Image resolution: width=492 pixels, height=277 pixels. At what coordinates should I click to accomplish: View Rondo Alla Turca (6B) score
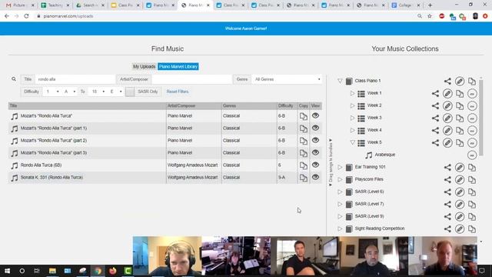(x=315, y=165)
